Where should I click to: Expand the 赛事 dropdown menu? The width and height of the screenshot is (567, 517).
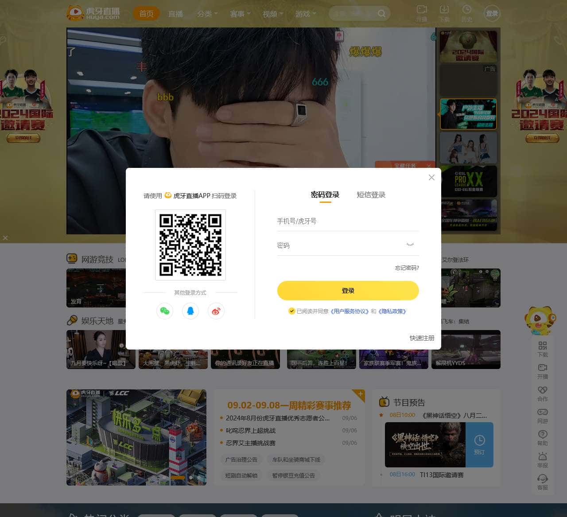tap(240, 14)
